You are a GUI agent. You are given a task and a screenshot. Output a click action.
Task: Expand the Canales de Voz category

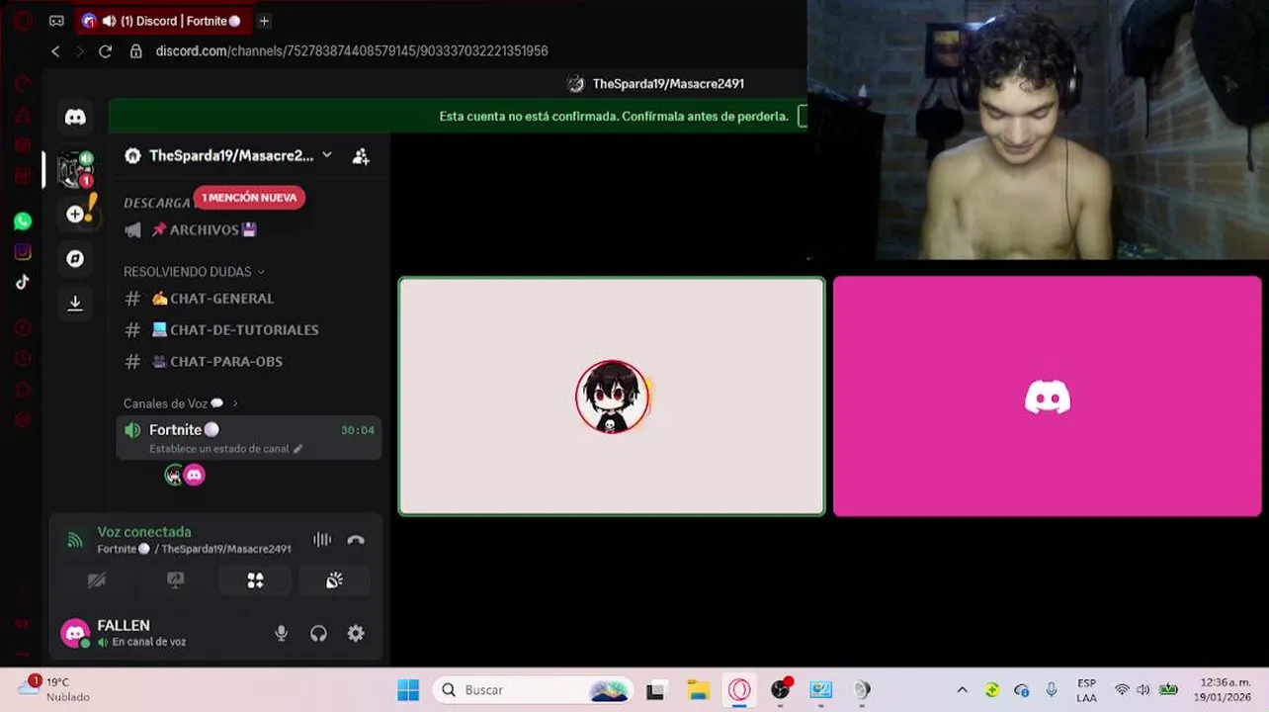click(181, 403)
